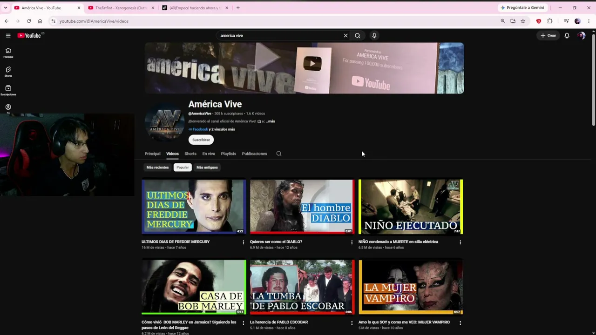View site information icon in address bar

point(54,21)
